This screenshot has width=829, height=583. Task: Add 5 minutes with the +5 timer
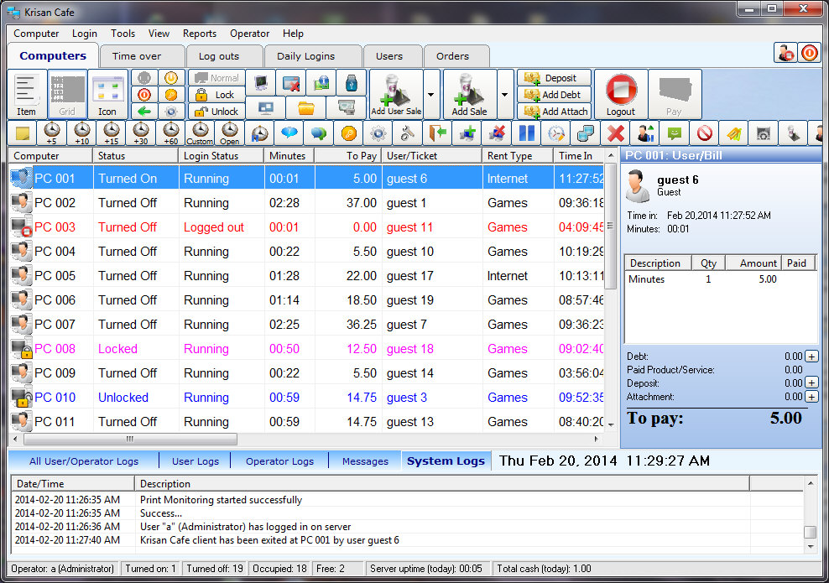pos(51,133)
